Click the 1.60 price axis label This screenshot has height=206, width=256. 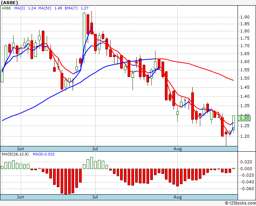pos(245,61)
